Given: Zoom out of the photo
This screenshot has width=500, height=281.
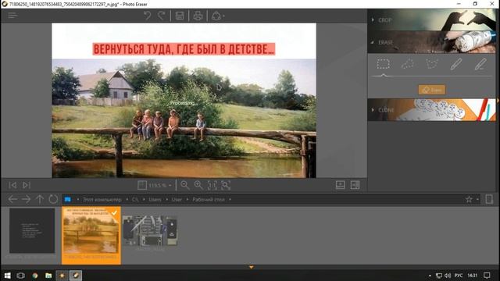Looking at the screenshot, I should tap(184, 185).
